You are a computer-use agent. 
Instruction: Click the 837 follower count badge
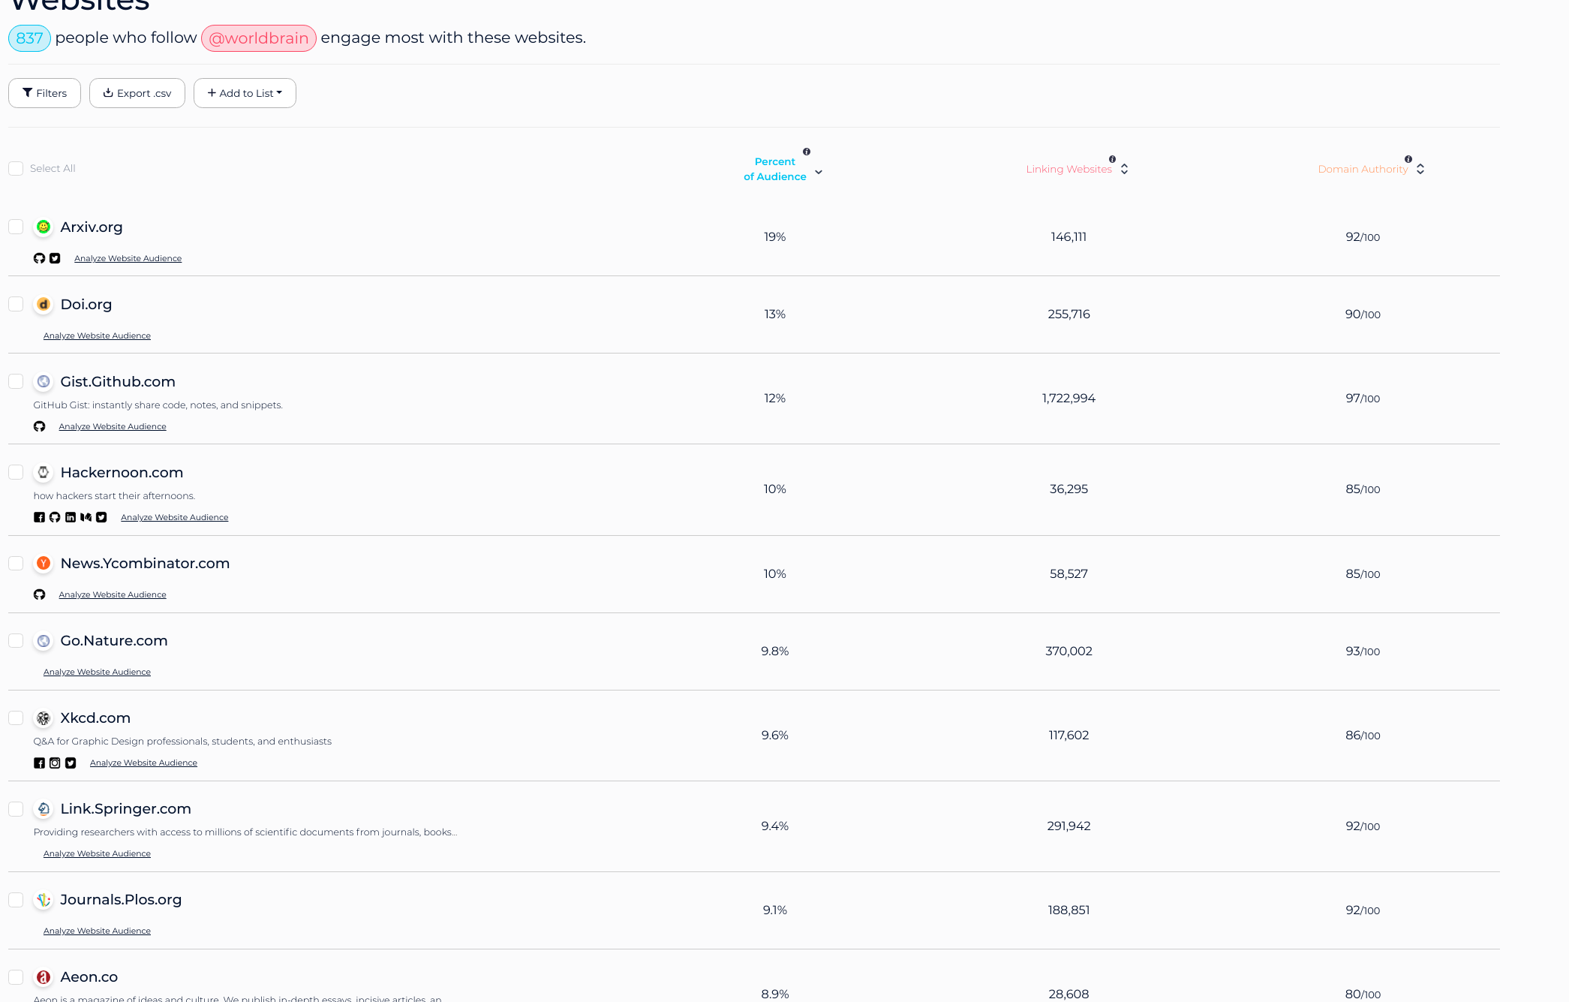[29, 38]
